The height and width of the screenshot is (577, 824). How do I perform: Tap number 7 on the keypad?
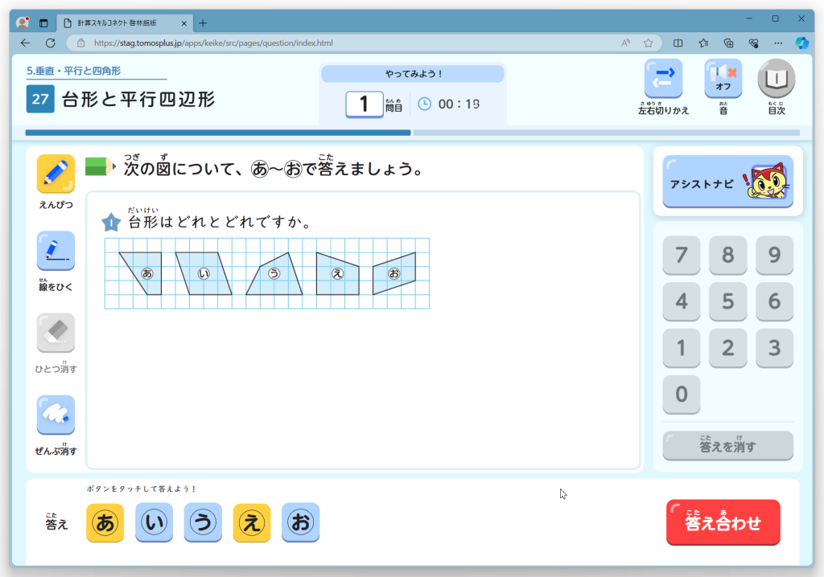[x=682, y=256]
